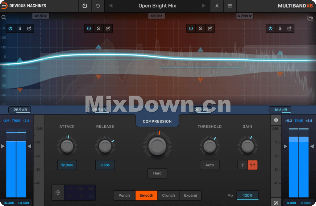Select the Crunch compression mode
Viewport: 316px width, 206px height.
click(x=168, y=195)
